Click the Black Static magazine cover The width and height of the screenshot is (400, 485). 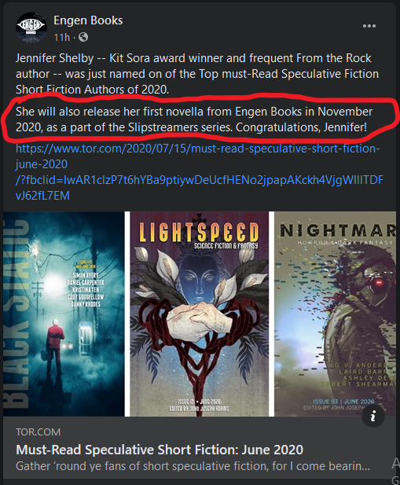point(64,314)
